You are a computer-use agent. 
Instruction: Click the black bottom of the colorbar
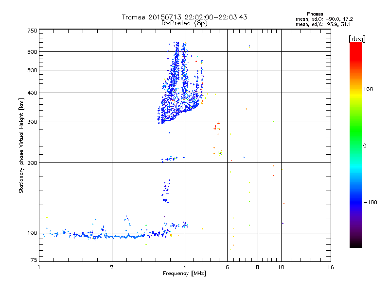pyautogui.click(x=356, y=244)
